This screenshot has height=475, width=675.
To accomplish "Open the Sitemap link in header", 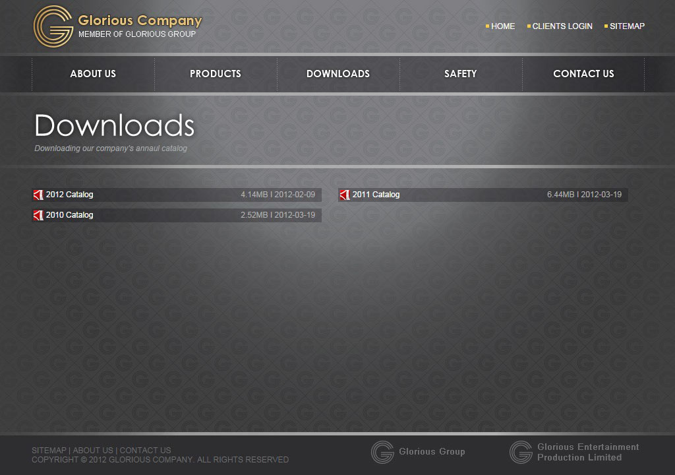I will pos(627,26).
